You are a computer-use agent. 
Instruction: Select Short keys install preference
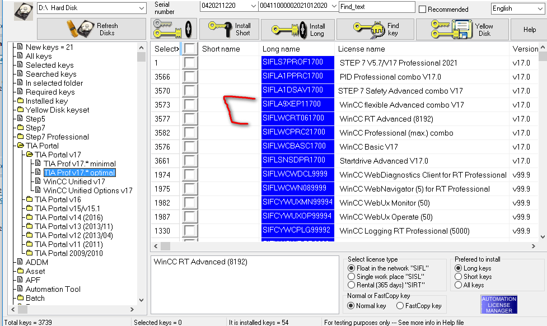tap(459, 277)
